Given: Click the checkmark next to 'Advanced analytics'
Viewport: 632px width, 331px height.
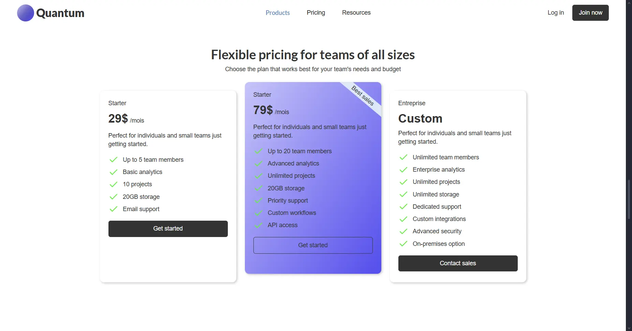Looking at the screenshot, I should pyautogui.click(x=258, y=163).
